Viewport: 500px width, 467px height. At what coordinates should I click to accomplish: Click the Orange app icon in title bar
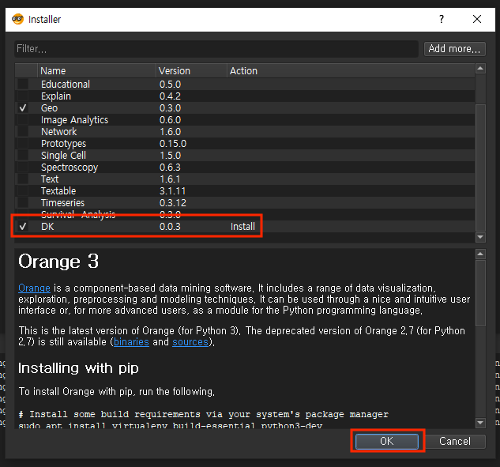(x=18, y=19)
